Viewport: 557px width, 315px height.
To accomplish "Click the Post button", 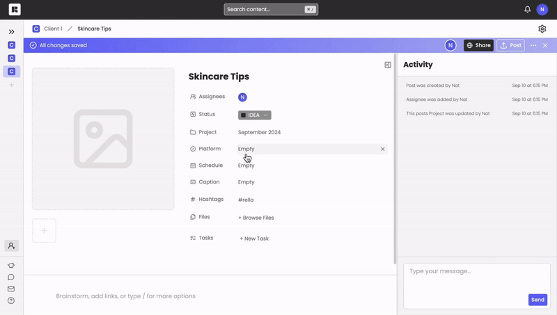I will (x=510, y=45).
